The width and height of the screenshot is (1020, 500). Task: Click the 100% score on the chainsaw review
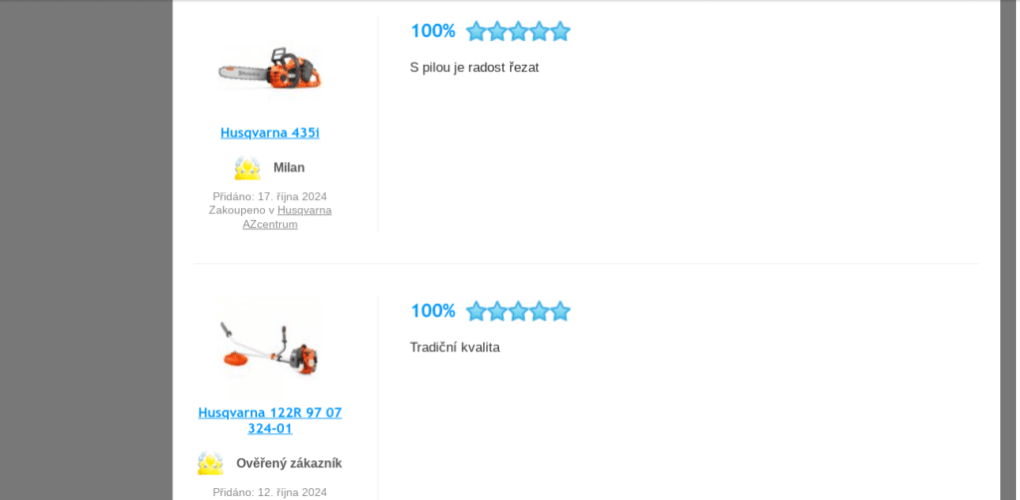433,31
